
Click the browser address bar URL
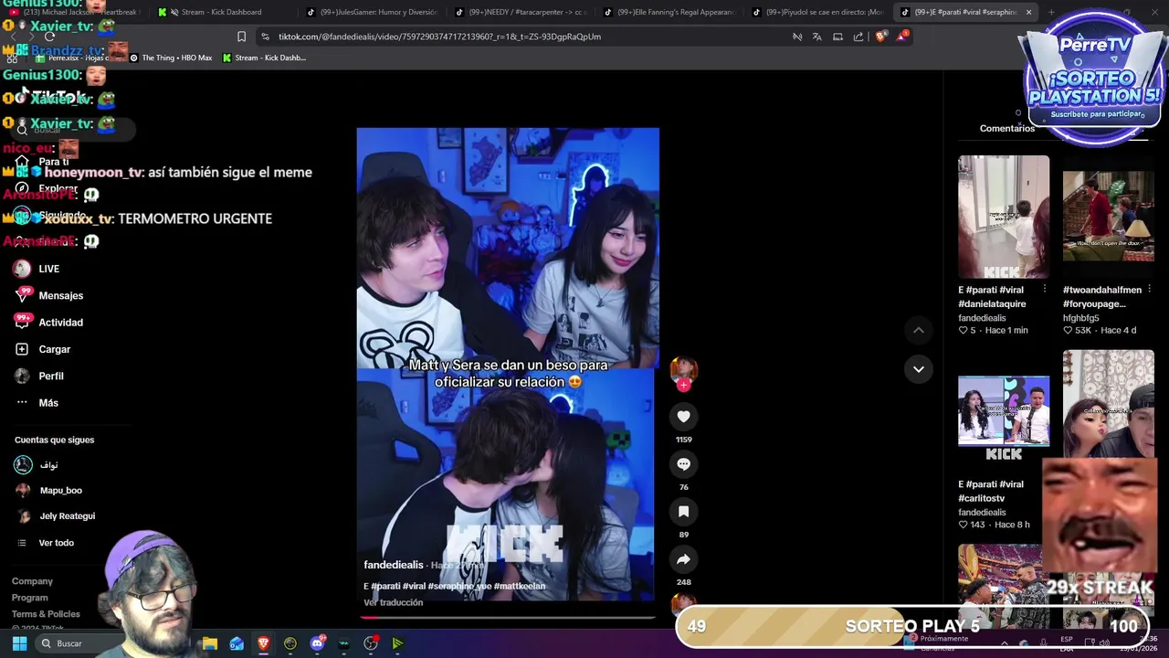[439, 37]
